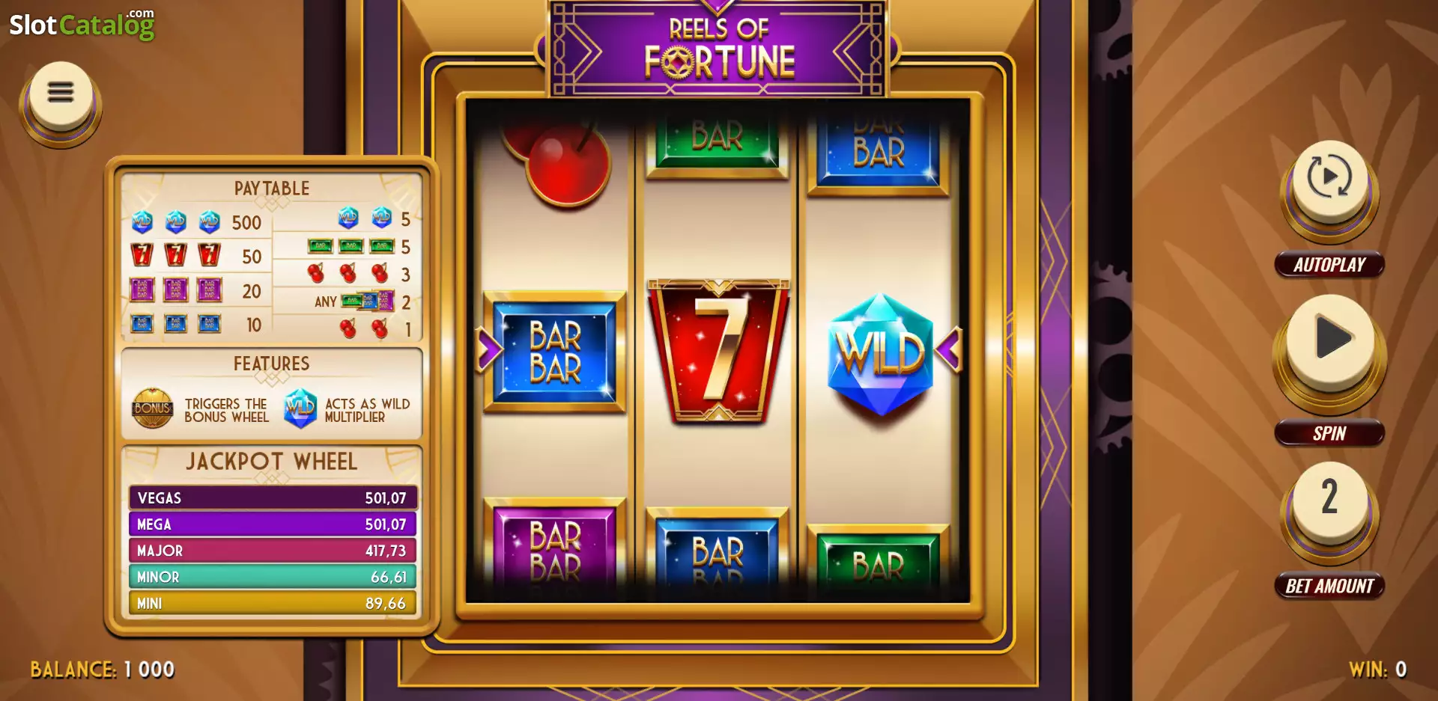Click the red 7 symbol on center reel
Image resolution: width=1438 pixels, height=701 pixels.
[718, 351]
